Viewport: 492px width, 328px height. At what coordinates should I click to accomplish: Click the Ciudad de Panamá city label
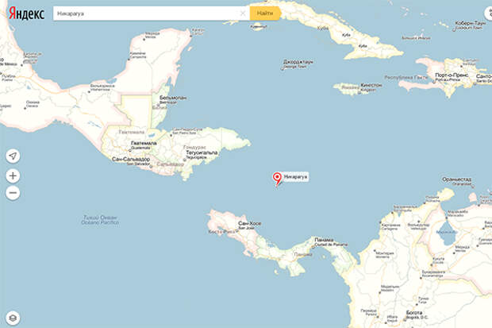[331, 244]
